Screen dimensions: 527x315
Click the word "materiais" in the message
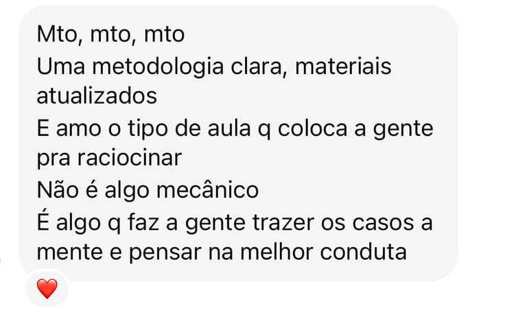(343, 66)
